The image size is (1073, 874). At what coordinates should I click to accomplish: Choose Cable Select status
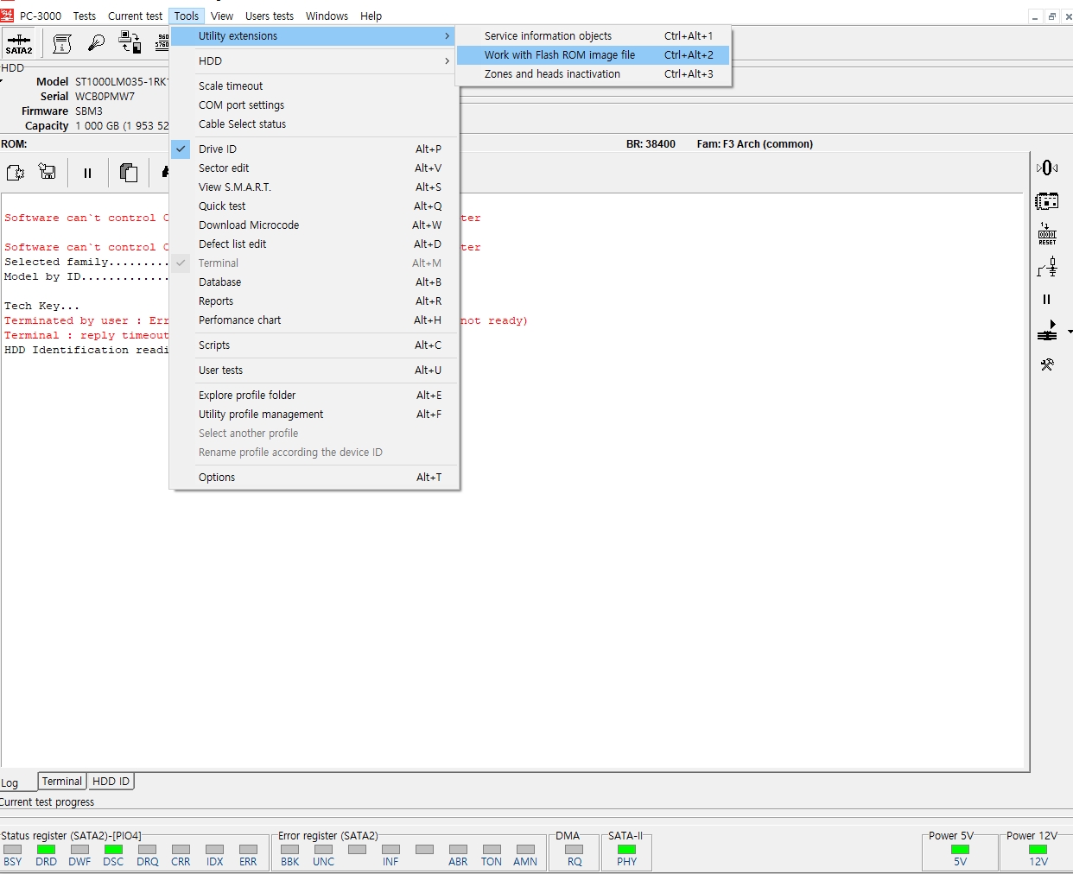(x=314, y=124)
